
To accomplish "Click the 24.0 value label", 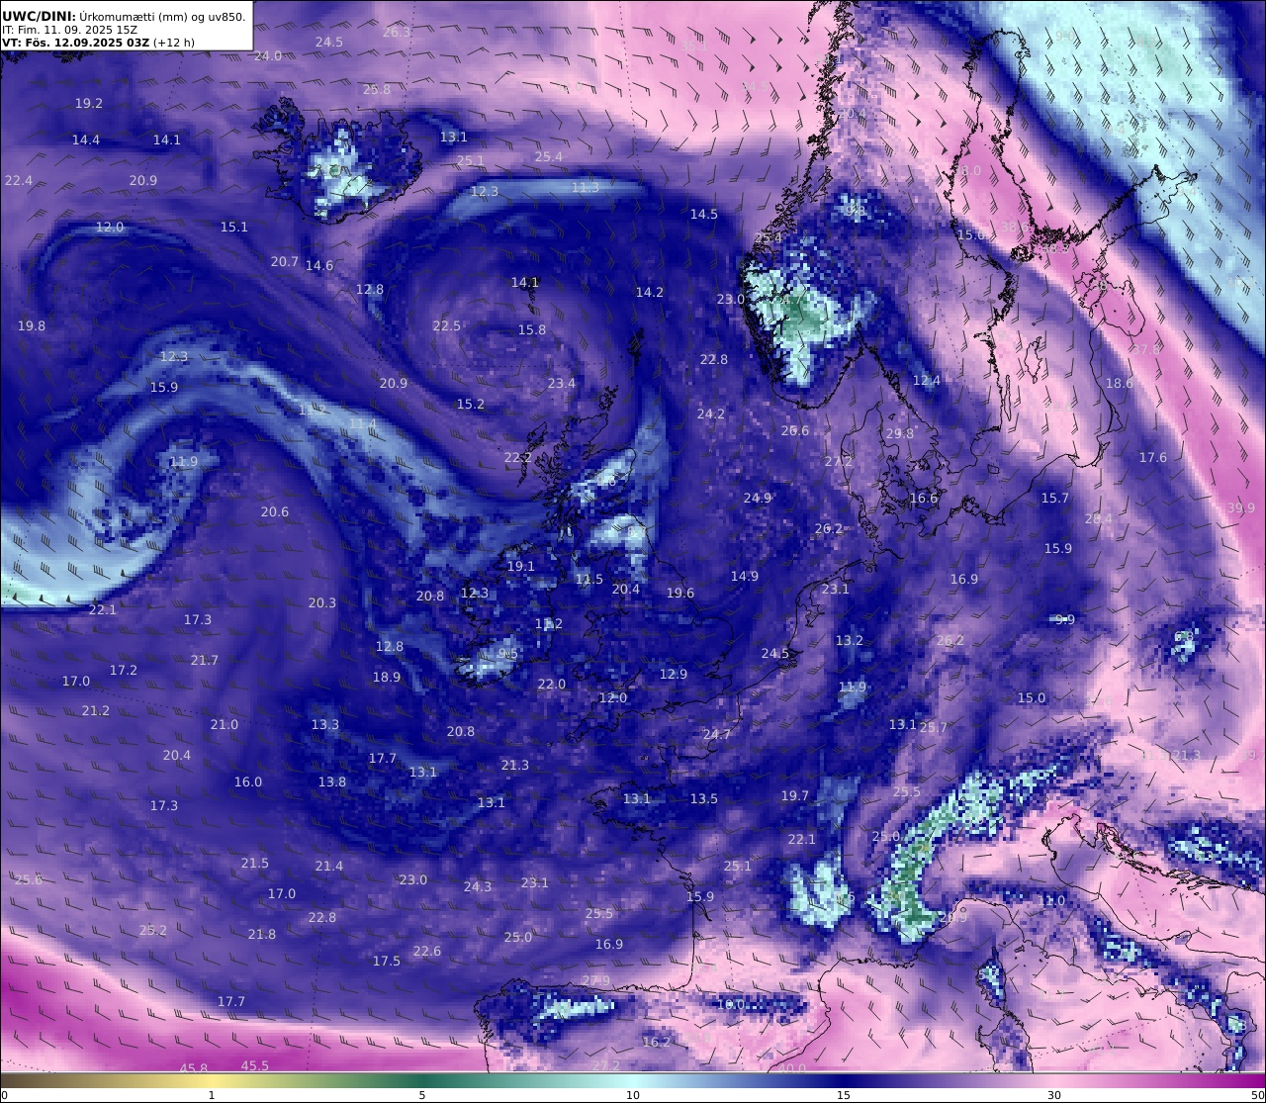I will (268, 56).
